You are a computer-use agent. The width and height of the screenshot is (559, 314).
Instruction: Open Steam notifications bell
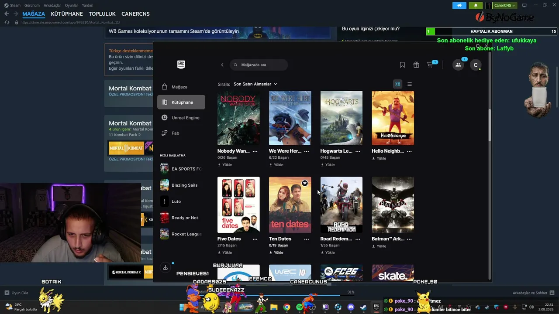pyautogui.click(x=476, y=5)
